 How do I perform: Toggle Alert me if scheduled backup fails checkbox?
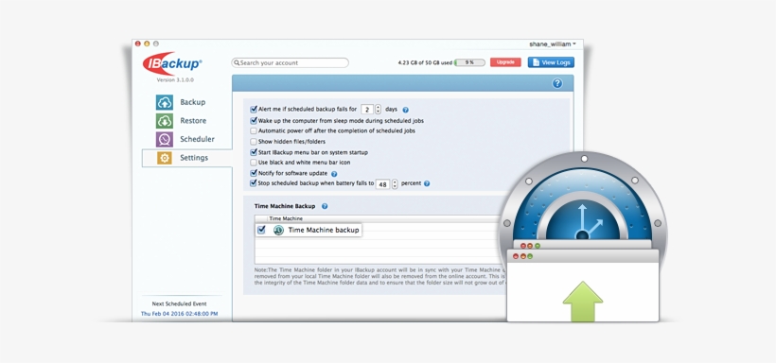(x=254, y=110)
